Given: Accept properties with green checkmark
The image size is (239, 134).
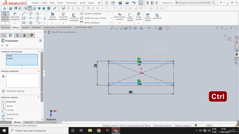Looking at the screenshot, I should coord(2,45).
